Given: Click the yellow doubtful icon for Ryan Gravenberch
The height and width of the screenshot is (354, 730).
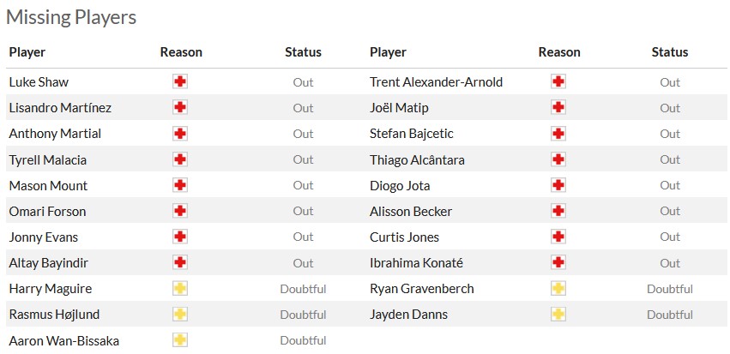Looking at the screenshot, I should point(558,289).
